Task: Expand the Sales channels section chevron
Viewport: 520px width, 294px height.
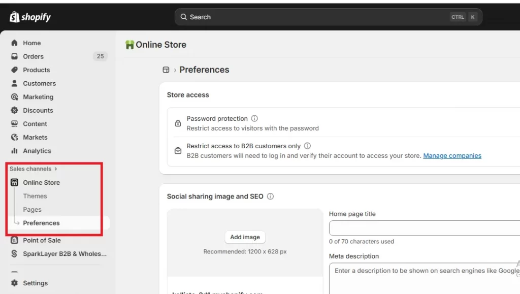Action: click(x=56, y=169)
